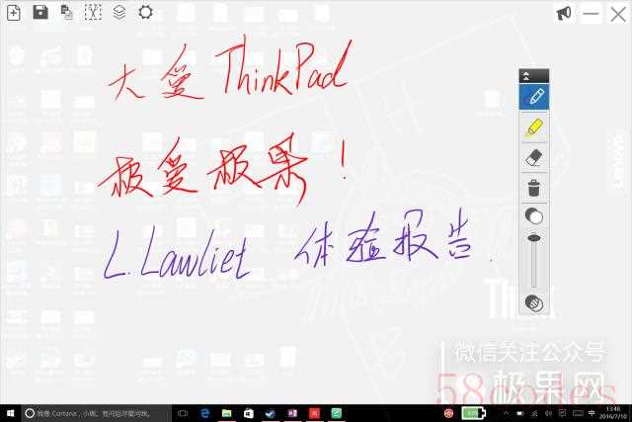Open Task View from the taskbar
632x422 pixels.
184,412
